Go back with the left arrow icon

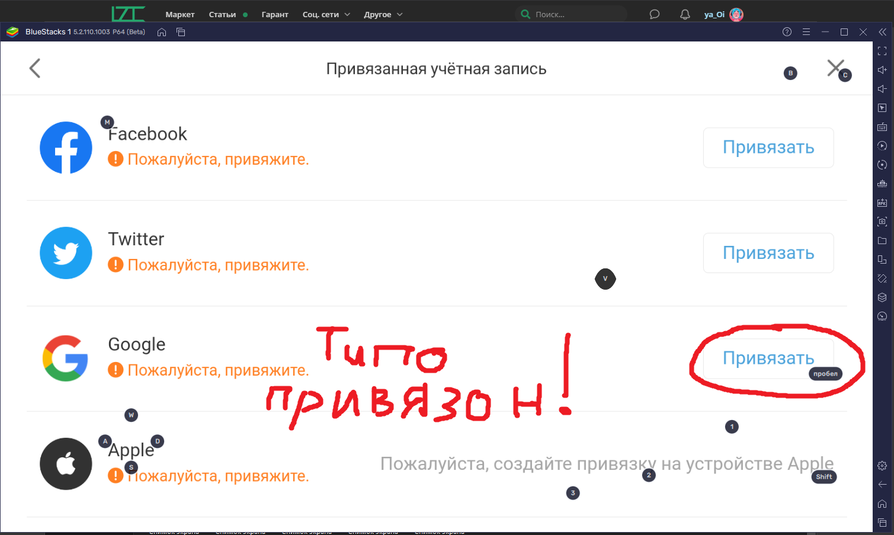35,68
